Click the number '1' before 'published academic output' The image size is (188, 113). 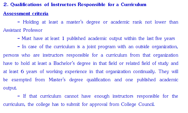click(63, 39)
